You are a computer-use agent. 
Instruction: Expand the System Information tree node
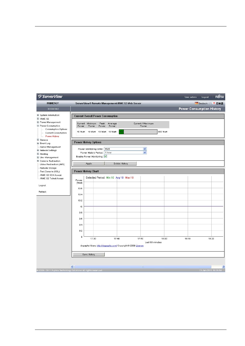point(38,115)
